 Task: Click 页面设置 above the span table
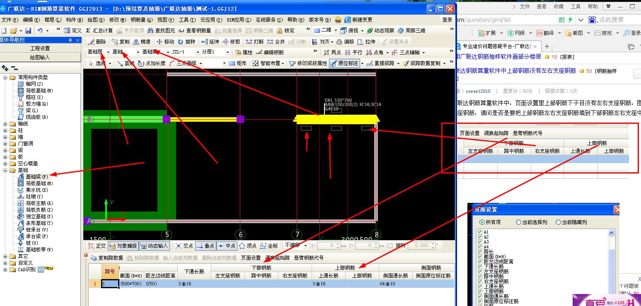251,258
